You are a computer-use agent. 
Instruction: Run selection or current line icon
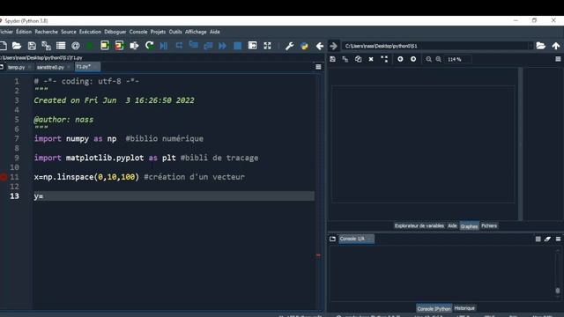click(134, 46)
